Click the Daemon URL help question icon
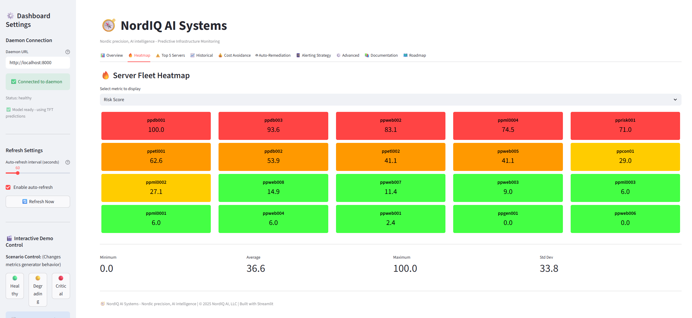Image resolution: width=692 pixels, height=318 pixels. [x=68, y=52]
